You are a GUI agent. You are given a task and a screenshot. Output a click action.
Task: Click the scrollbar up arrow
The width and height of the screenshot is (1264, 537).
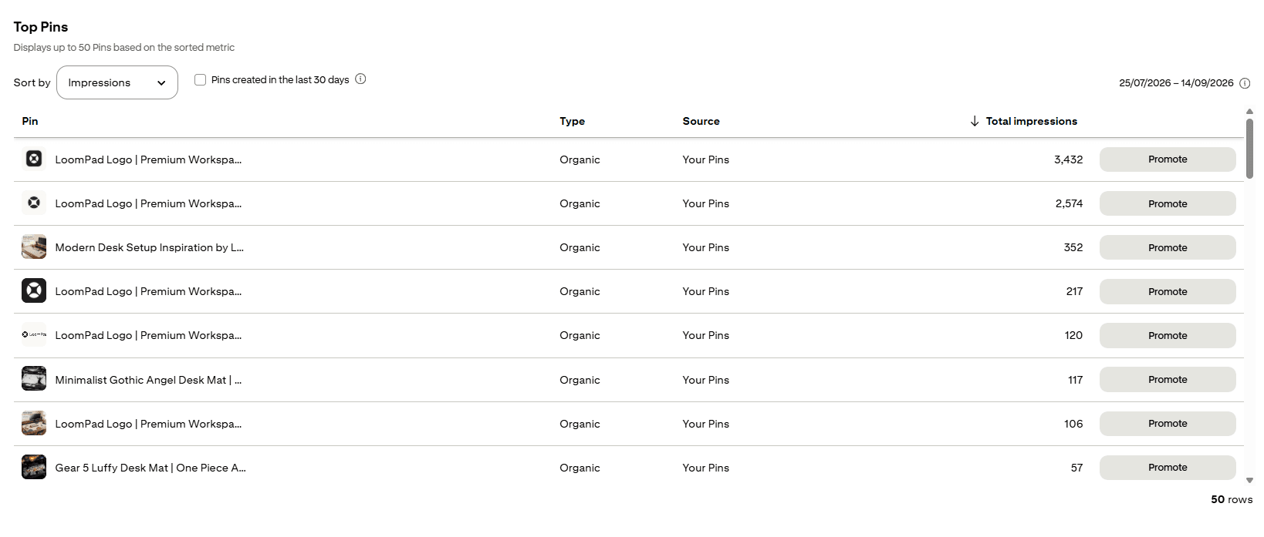(x=1249, y=112)
